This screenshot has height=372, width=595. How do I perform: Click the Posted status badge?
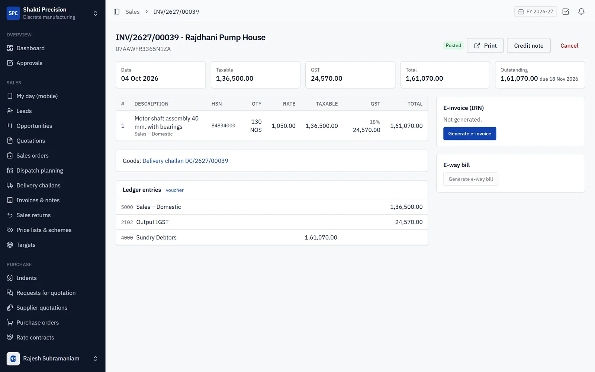453,45
